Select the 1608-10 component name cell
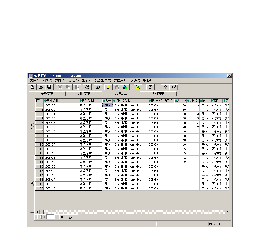The height and width of the screenshot is (227, 260). tap(61, 131)
